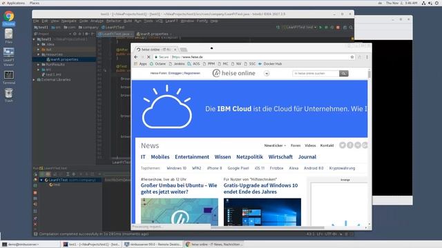
Task: Click the Registrieren link
Action: point(192,73)
